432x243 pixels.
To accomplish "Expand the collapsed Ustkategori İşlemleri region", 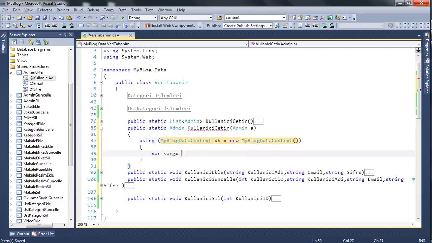I will pyautogui.click(x=101, y=108).
